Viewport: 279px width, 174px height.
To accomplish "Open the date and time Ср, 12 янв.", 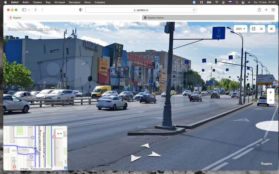I will (x=264, y=2).
